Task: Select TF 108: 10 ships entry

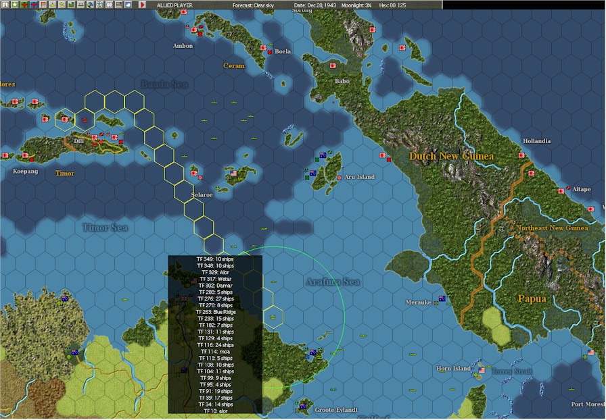Action: pos(215,365)
